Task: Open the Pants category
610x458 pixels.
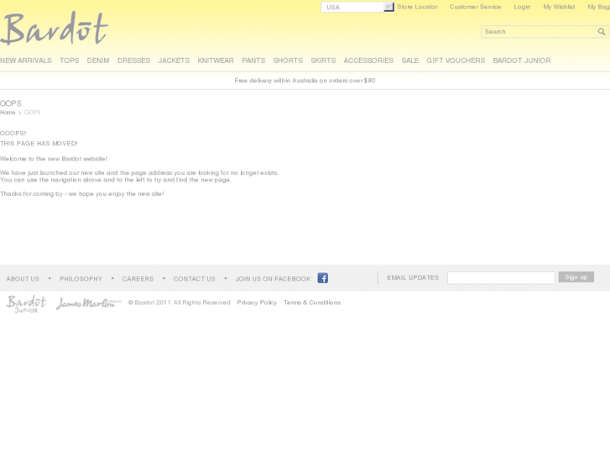Action: 253,61
